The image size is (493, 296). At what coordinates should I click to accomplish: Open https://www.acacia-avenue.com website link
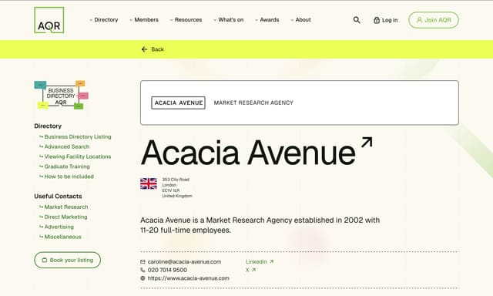coord(188,278)
